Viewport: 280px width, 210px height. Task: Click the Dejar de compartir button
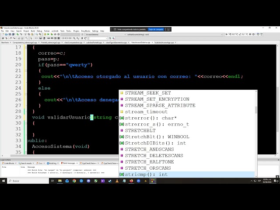point(156,29)
